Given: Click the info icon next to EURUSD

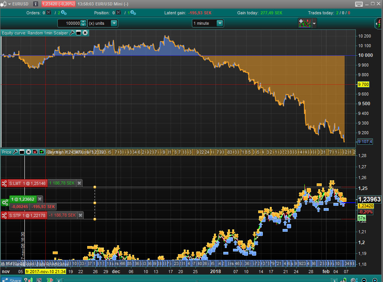Looking at the screenshot, I should (x=36, y=4).
